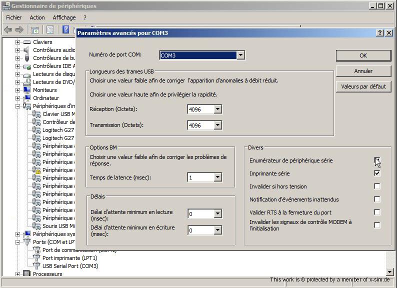
Task: Open the Numéro de port COM dropdown
Action: tap(240, 55)
